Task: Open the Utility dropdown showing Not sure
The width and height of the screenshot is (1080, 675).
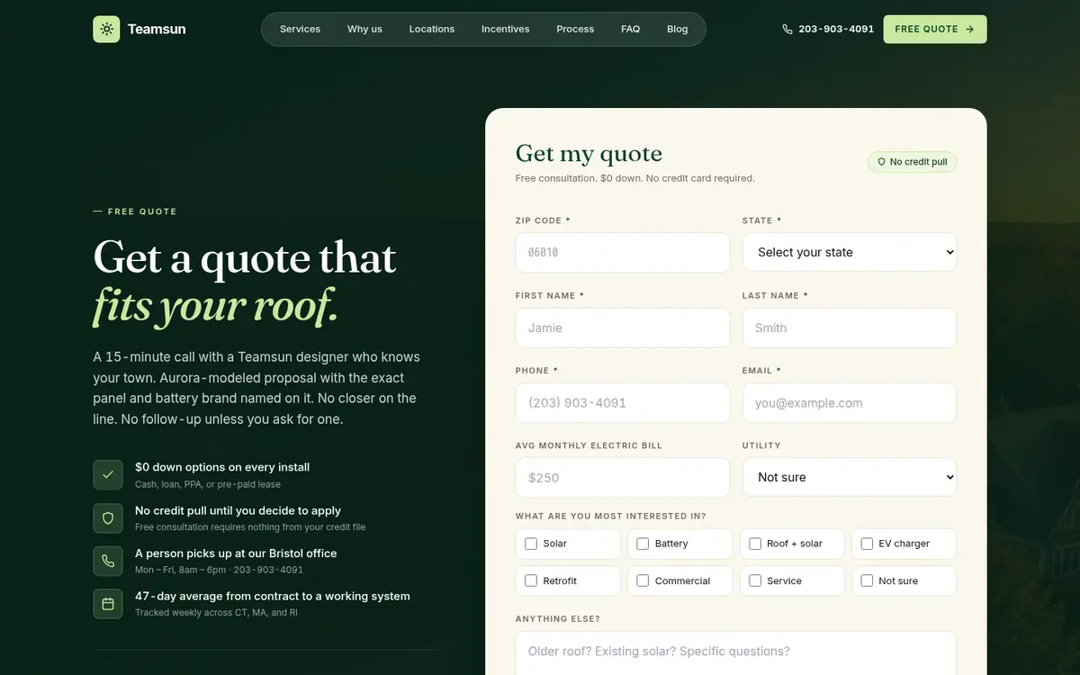Action: click(x=850, y=477)
